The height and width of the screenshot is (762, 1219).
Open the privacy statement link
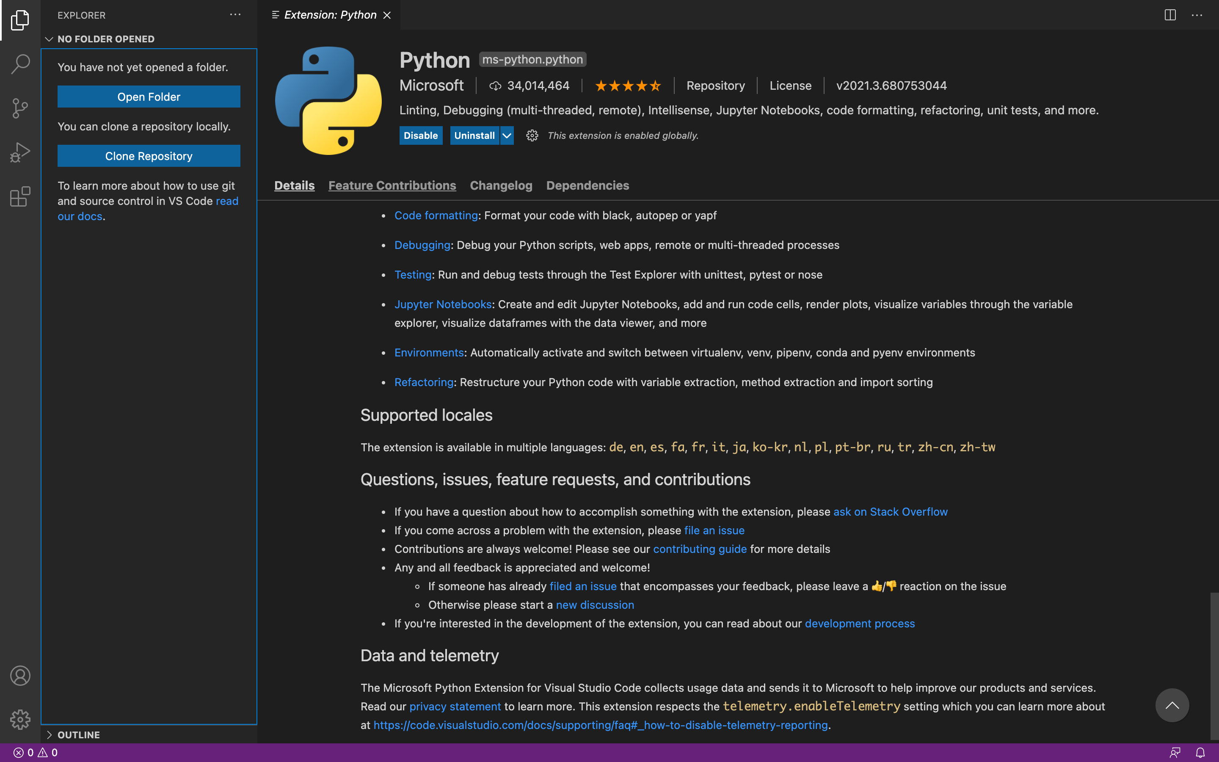tap(455, 706)
